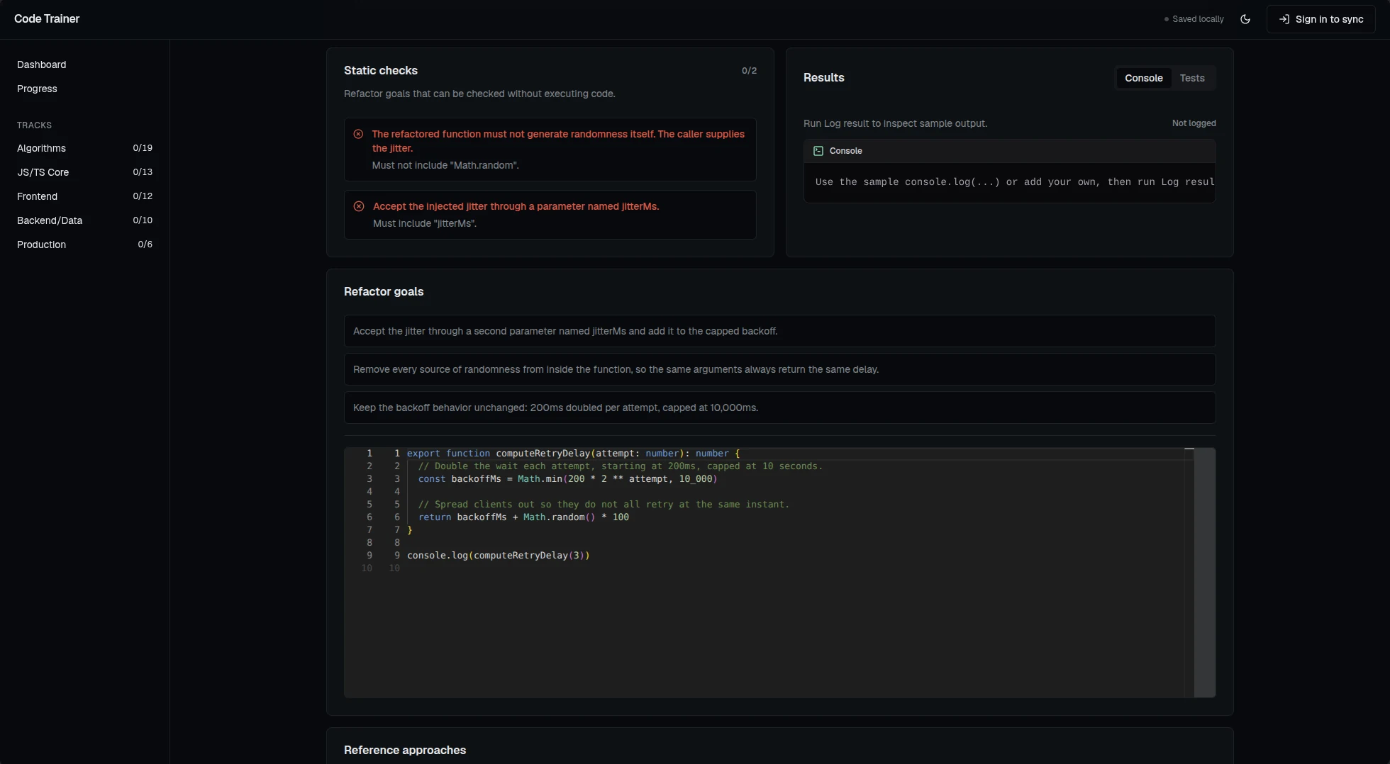The height and width of the screenshot is (764, 1390).
Task: Switch to the Tests tab
Action: point(1192,78)
